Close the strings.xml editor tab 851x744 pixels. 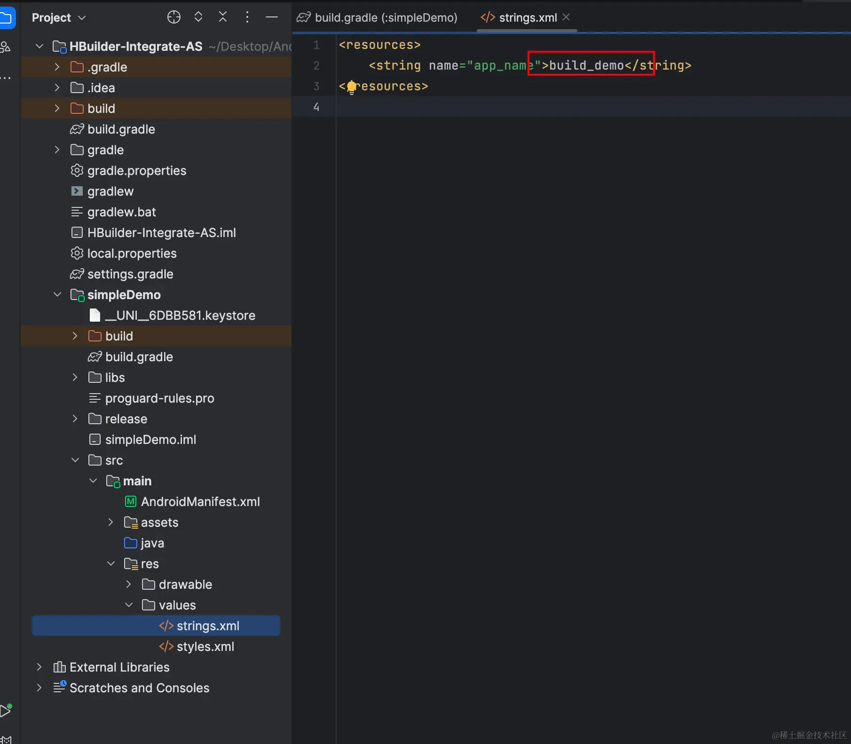[x=567, y=17]
